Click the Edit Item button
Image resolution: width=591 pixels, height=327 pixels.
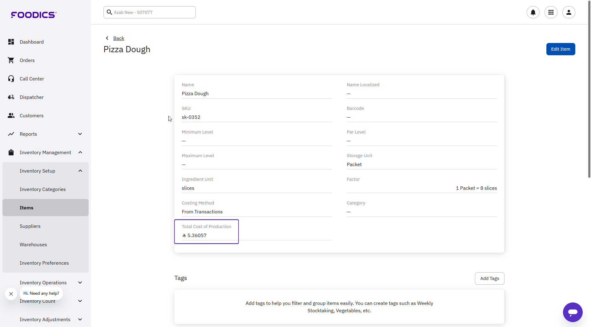[x=560, y=49]
